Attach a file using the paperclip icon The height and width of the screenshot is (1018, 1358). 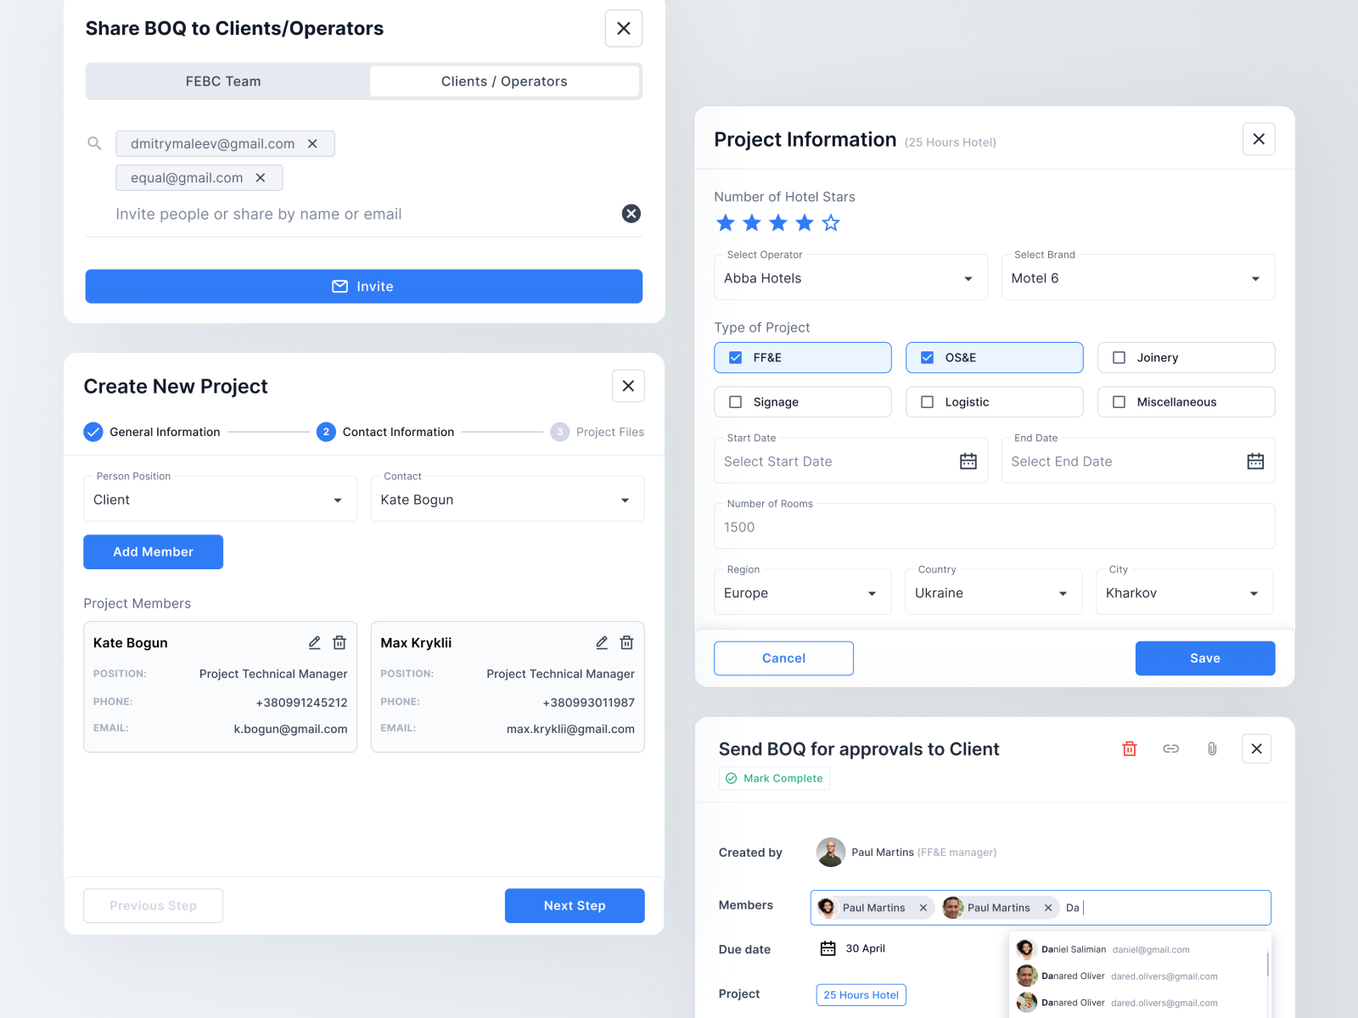[x=1212, y=748]
